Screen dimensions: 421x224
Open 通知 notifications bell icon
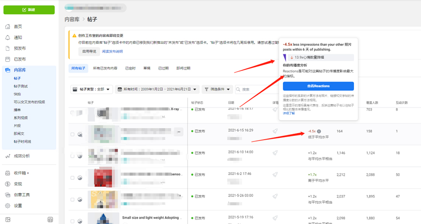8,37
